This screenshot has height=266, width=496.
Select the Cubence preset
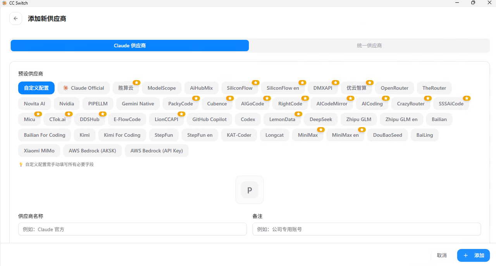point(217,104)
